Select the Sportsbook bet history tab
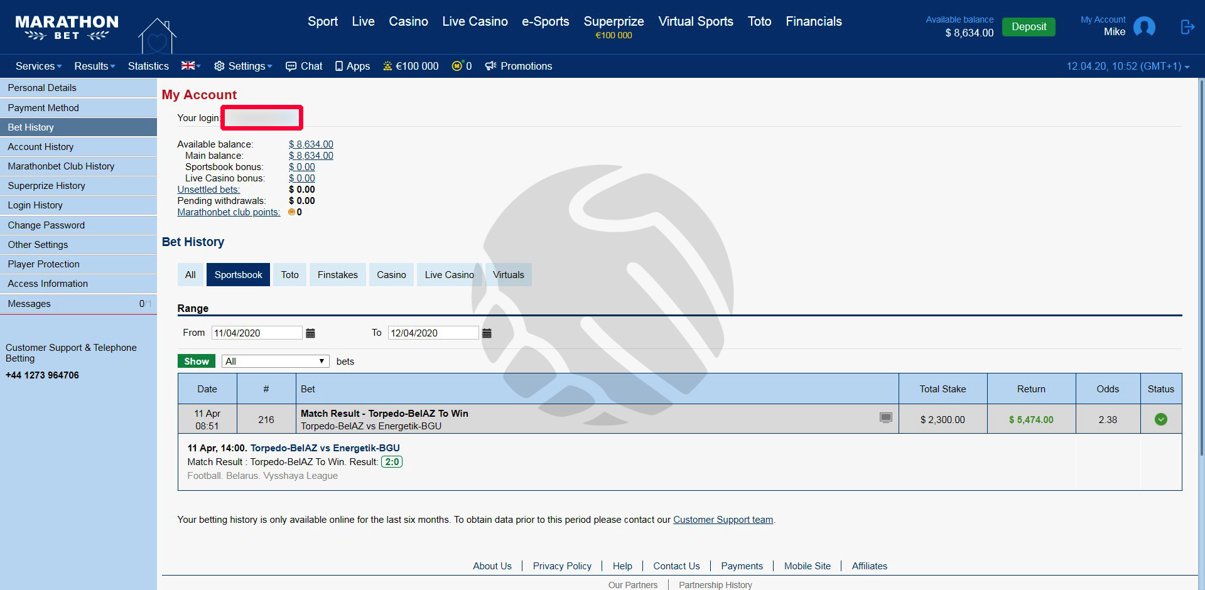 click(238, 275)
